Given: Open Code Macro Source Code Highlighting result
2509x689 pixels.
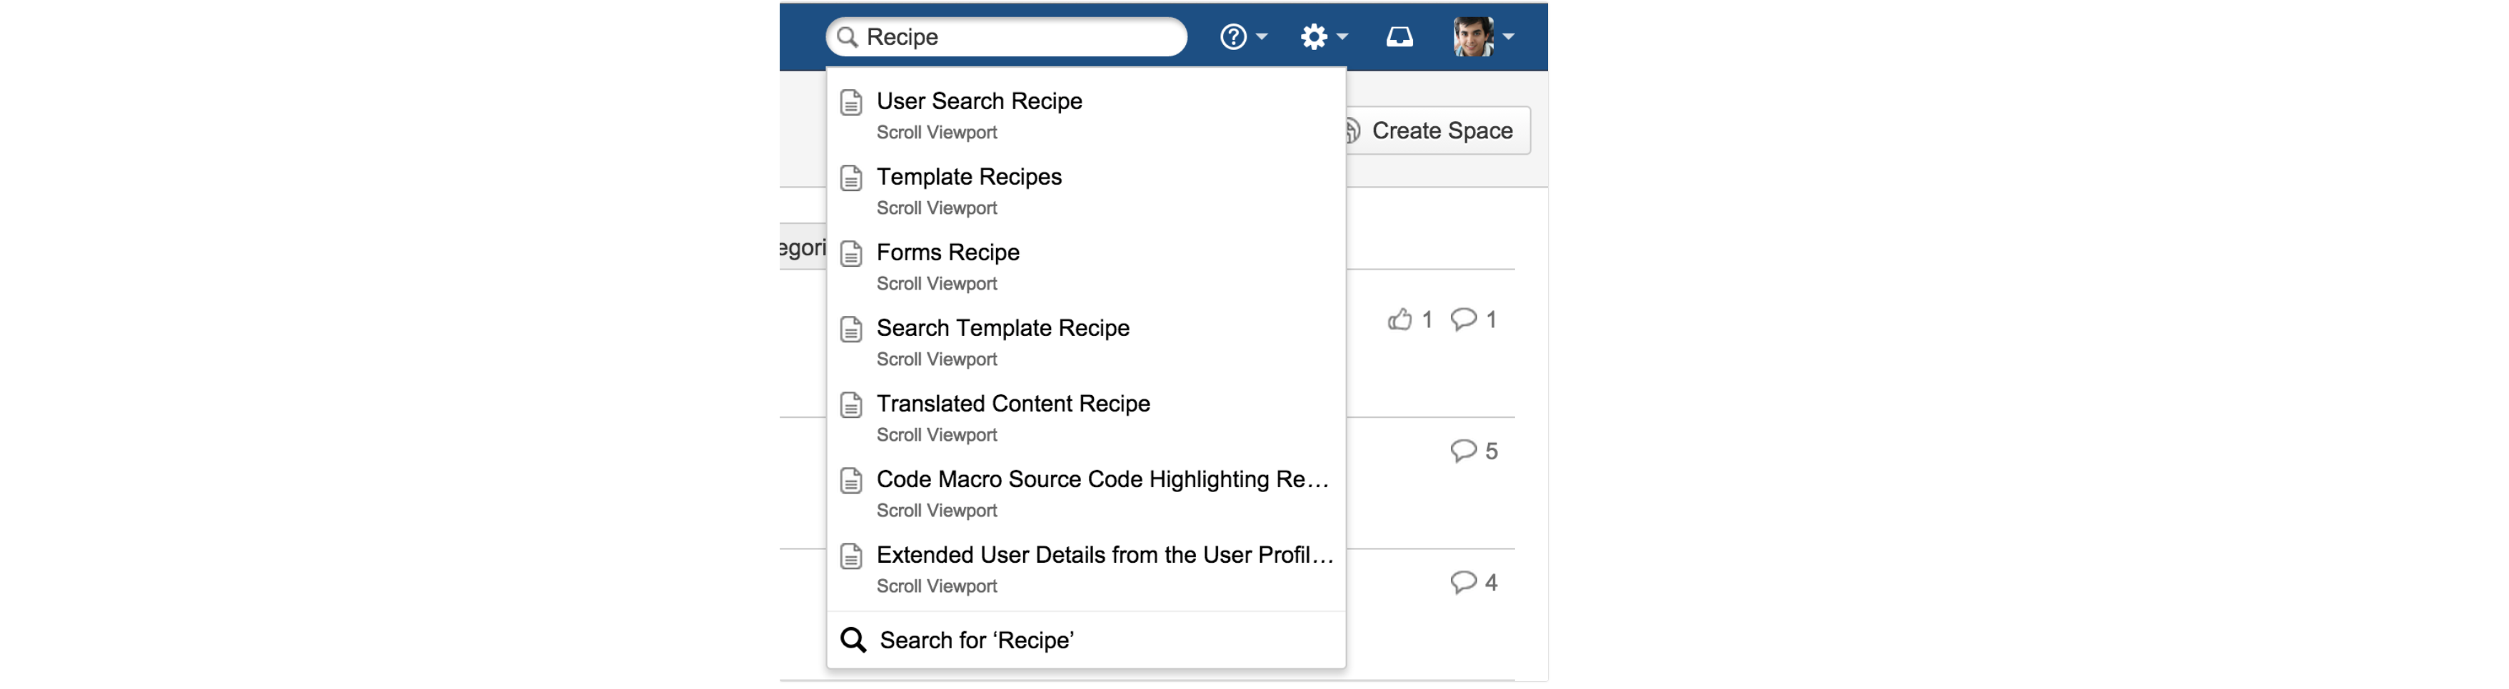Looking at the screenshot, I should (1100, 480).
